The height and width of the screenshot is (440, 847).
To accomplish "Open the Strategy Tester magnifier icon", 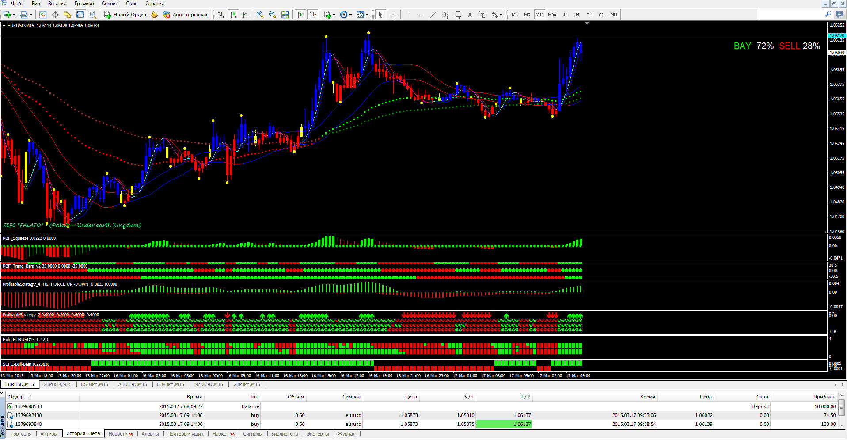I will [x=92, y=15].
